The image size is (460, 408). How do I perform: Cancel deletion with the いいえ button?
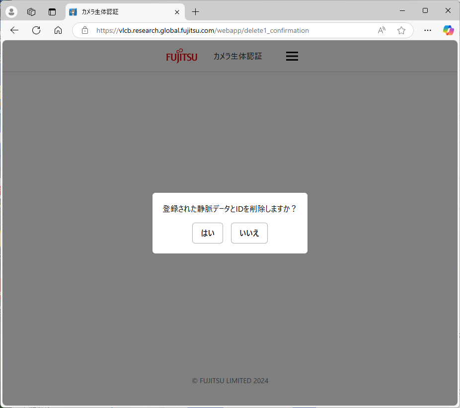249,233
